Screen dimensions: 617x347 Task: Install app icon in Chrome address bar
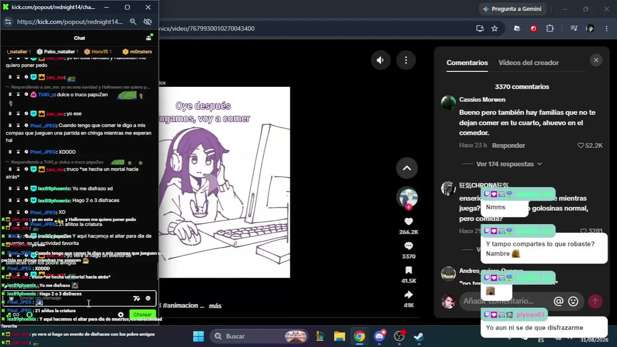[480, 28]
